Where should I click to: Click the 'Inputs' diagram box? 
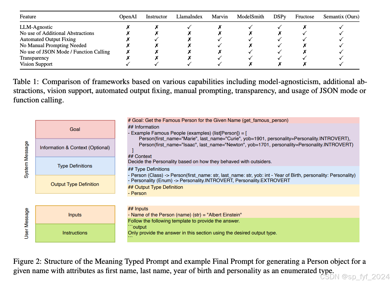[x=75, y=215]
